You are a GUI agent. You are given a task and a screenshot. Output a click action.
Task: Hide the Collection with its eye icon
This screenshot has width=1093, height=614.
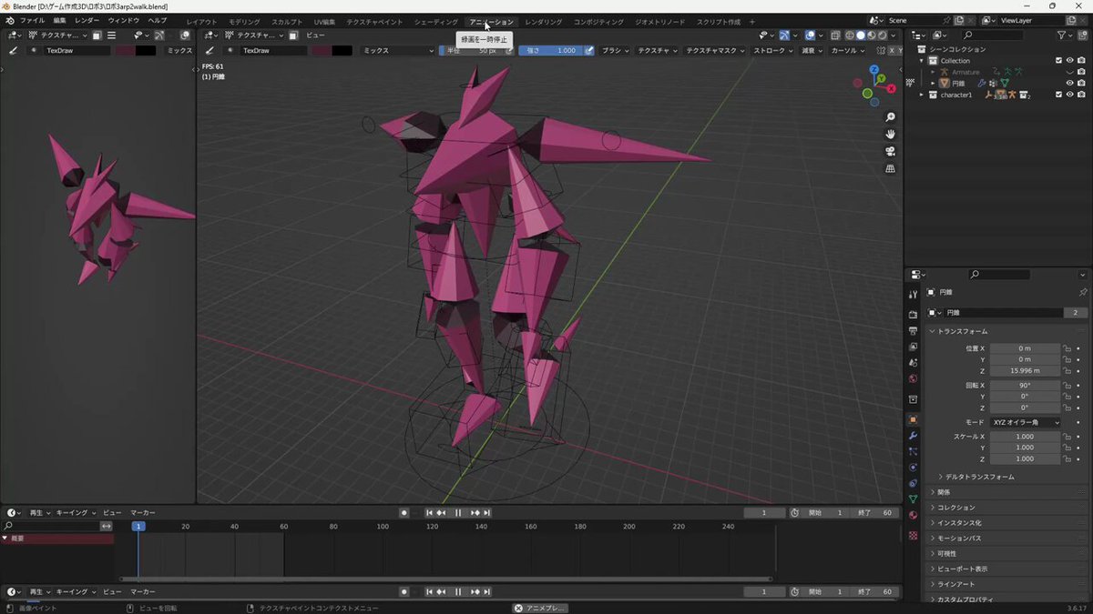coord(1069,61)
